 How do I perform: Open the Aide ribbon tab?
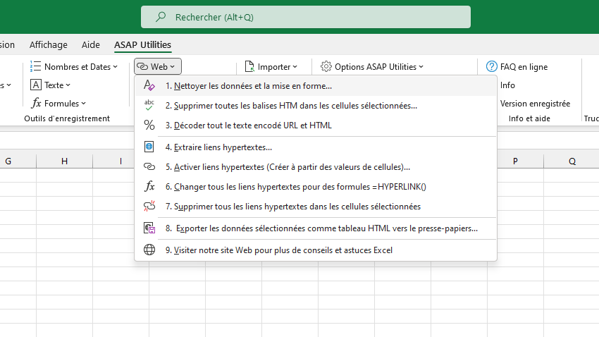click(x=90, y=44)
